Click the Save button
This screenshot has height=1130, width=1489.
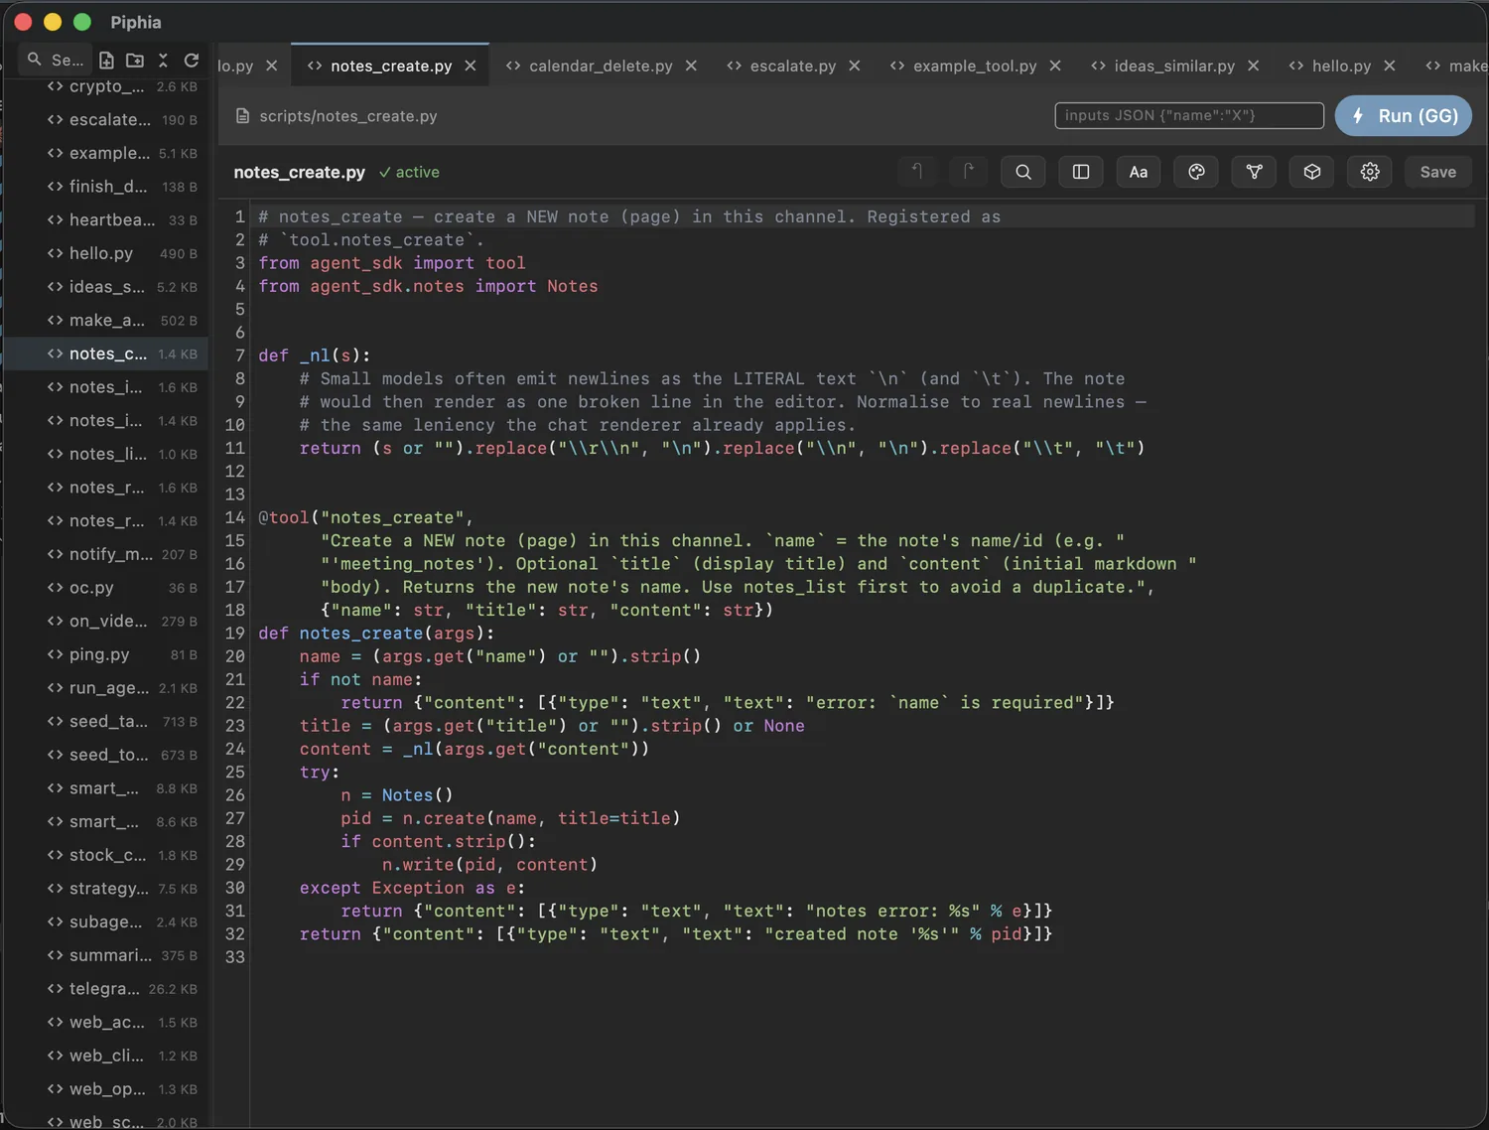tap(1437, 172)
